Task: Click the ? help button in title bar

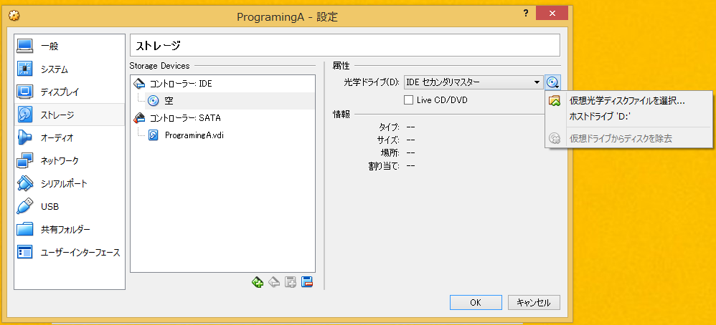Action: [x=526, y=13]
